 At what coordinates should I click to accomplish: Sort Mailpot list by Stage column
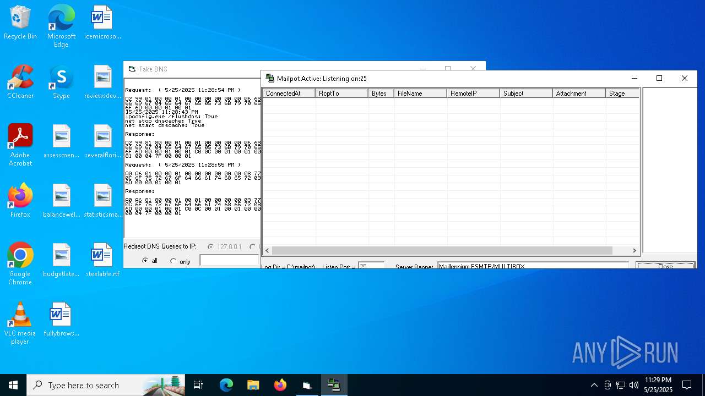622,94
